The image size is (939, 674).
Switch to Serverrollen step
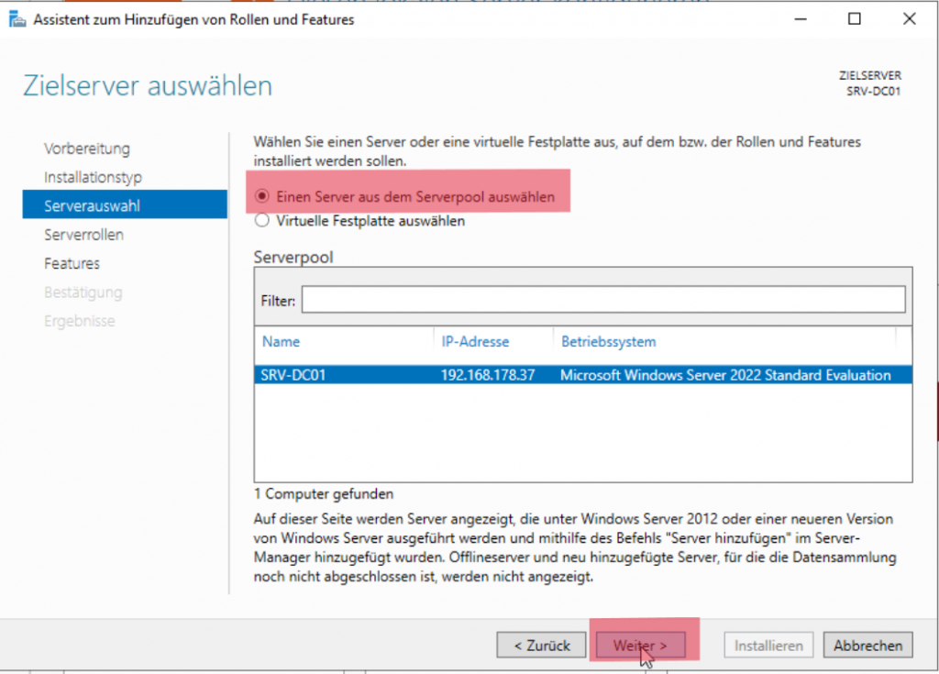pyautogui.click(x=83, y=235)
